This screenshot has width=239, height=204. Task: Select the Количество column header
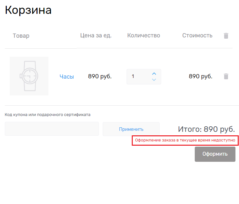(x=144, y=35)
